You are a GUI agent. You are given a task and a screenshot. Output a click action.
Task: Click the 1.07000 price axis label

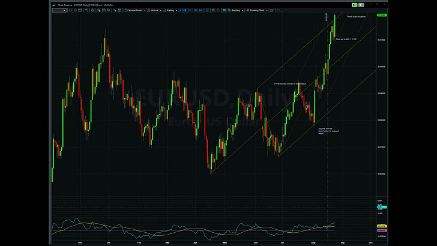point(381,147)
